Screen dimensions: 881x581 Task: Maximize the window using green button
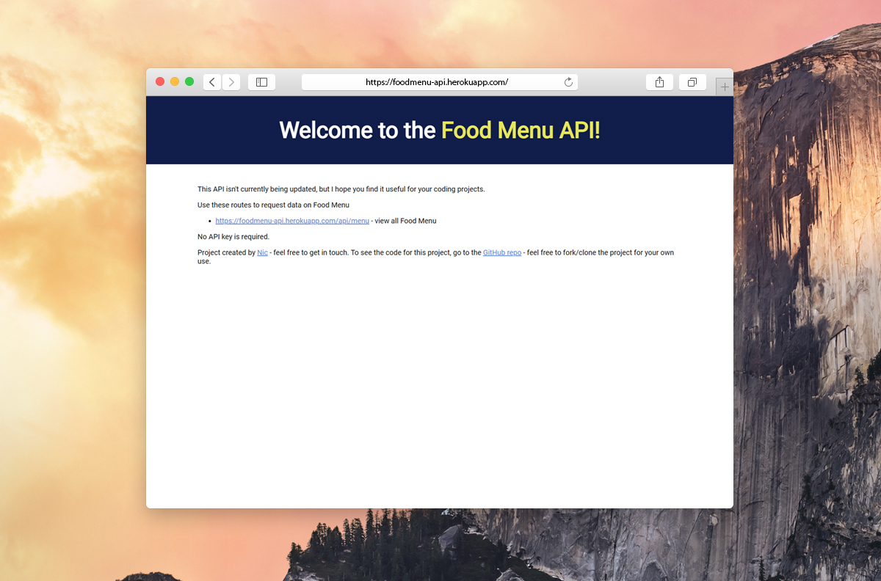(x=189, y=81)
